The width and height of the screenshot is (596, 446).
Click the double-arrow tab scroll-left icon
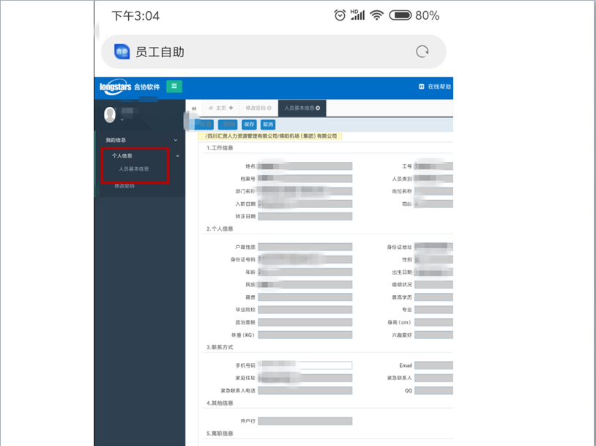click(x=194, y=108)
